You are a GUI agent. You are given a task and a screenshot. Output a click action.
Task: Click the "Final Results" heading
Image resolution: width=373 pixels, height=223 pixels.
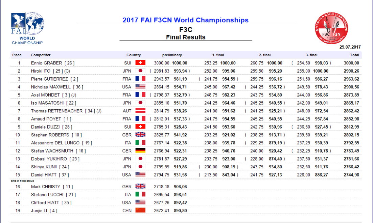[185, 37]
